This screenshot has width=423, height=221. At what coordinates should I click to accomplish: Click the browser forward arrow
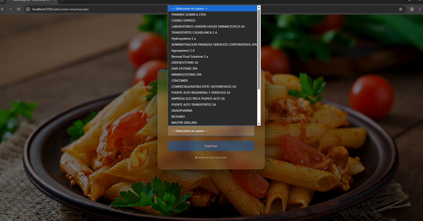tap(11, 9)
